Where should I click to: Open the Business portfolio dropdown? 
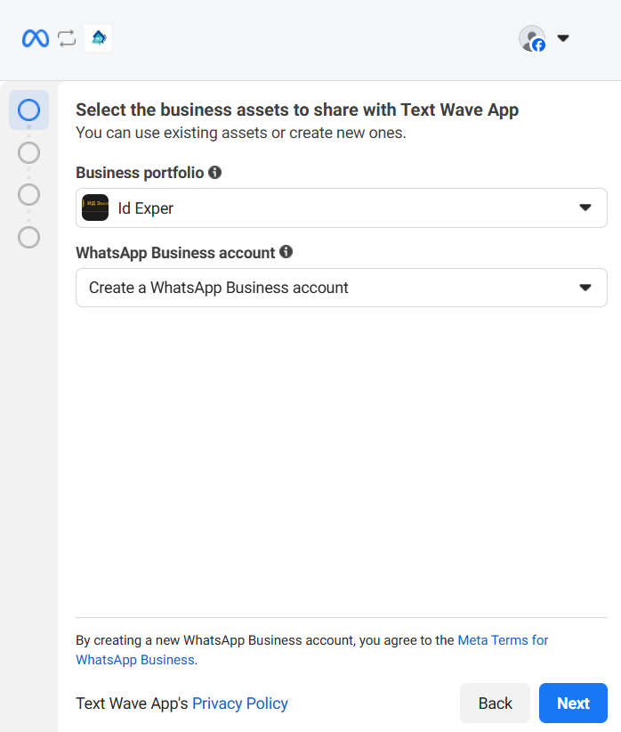click(x=342, y=207)
